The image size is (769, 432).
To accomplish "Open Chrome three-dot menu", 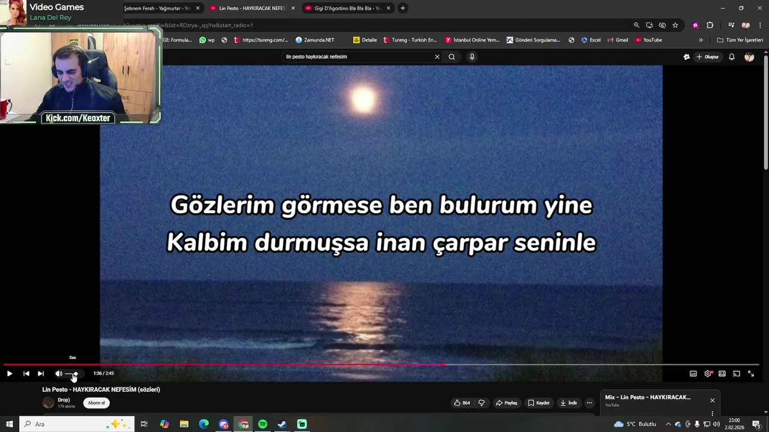I will coord(760,25).
